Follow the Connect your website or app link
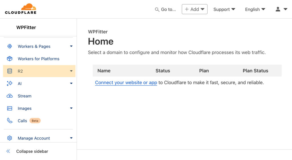 pos(126,83)
